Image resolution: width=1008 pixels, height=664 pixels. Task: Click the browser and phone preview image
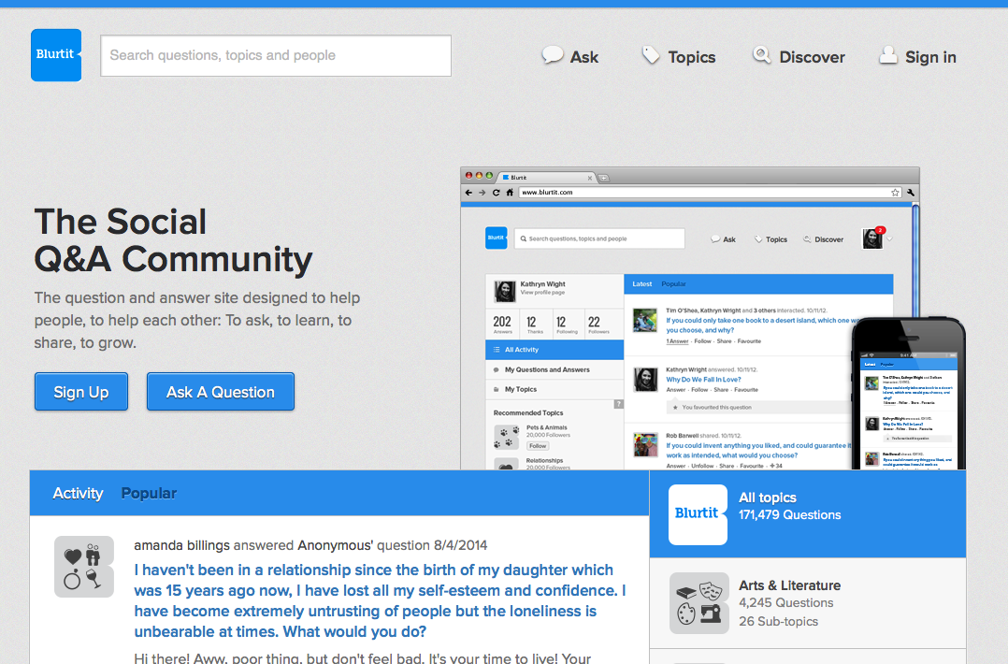point(713,318)
